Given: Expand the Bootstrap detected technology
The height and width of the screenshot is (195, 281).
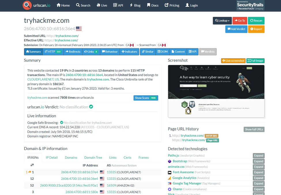Looking at the screenshot, I should pyautogui.click(x=258, y=161).
